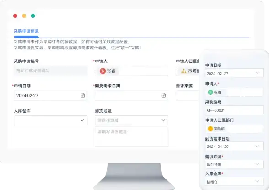Expand mobile 需求来源 库存预警 dropdown
This screenshot has height=190, width=269.
click(234, 164)
